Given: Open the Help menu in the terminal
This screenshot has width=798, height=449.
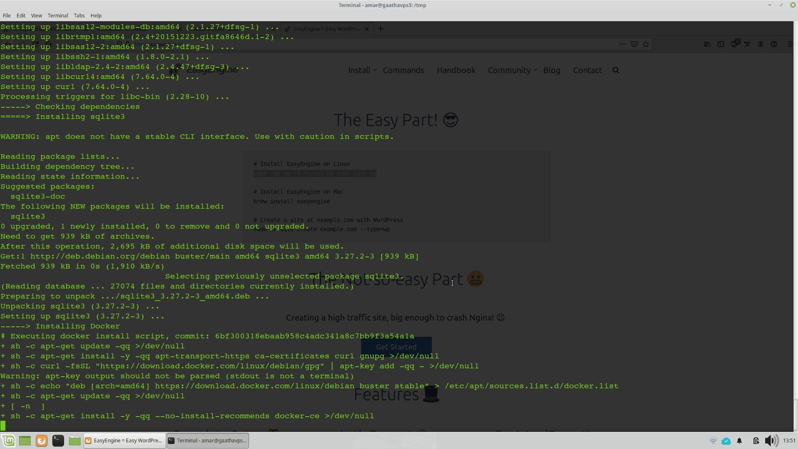Looking at the screenshot, I should click(96, 15).
